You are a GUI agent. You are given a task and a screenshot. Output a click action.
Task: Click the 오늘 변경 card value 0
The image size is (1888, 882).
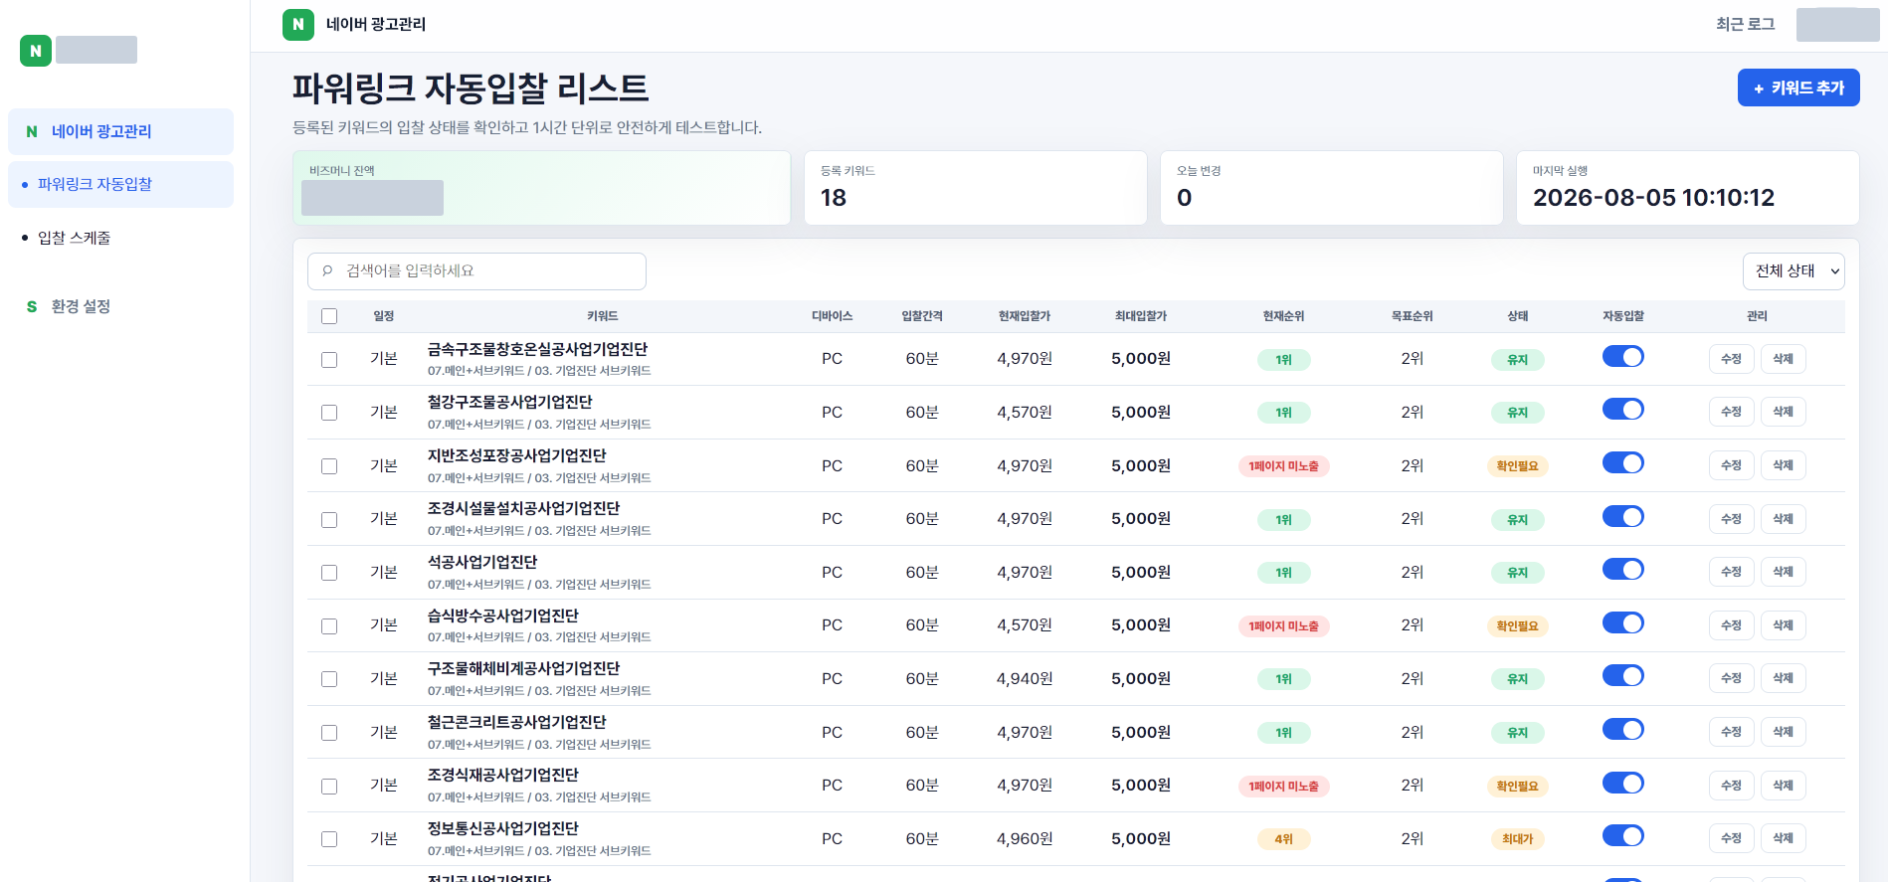click(1184, 198)
